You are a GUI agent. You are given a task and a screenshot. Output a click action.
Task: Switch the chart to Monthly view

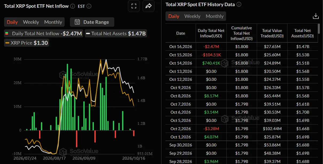(53, 22)
